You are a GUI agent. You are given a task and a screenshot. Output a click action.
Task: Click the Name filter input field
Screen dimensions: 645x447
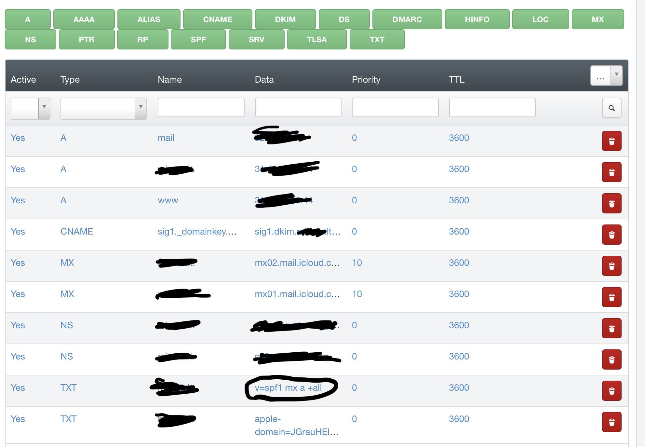[x=201, y=107]
